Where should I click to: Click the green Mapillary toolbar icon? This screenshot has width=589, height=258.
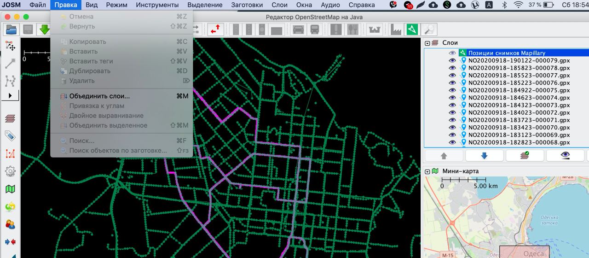click(x=412, y=29)
